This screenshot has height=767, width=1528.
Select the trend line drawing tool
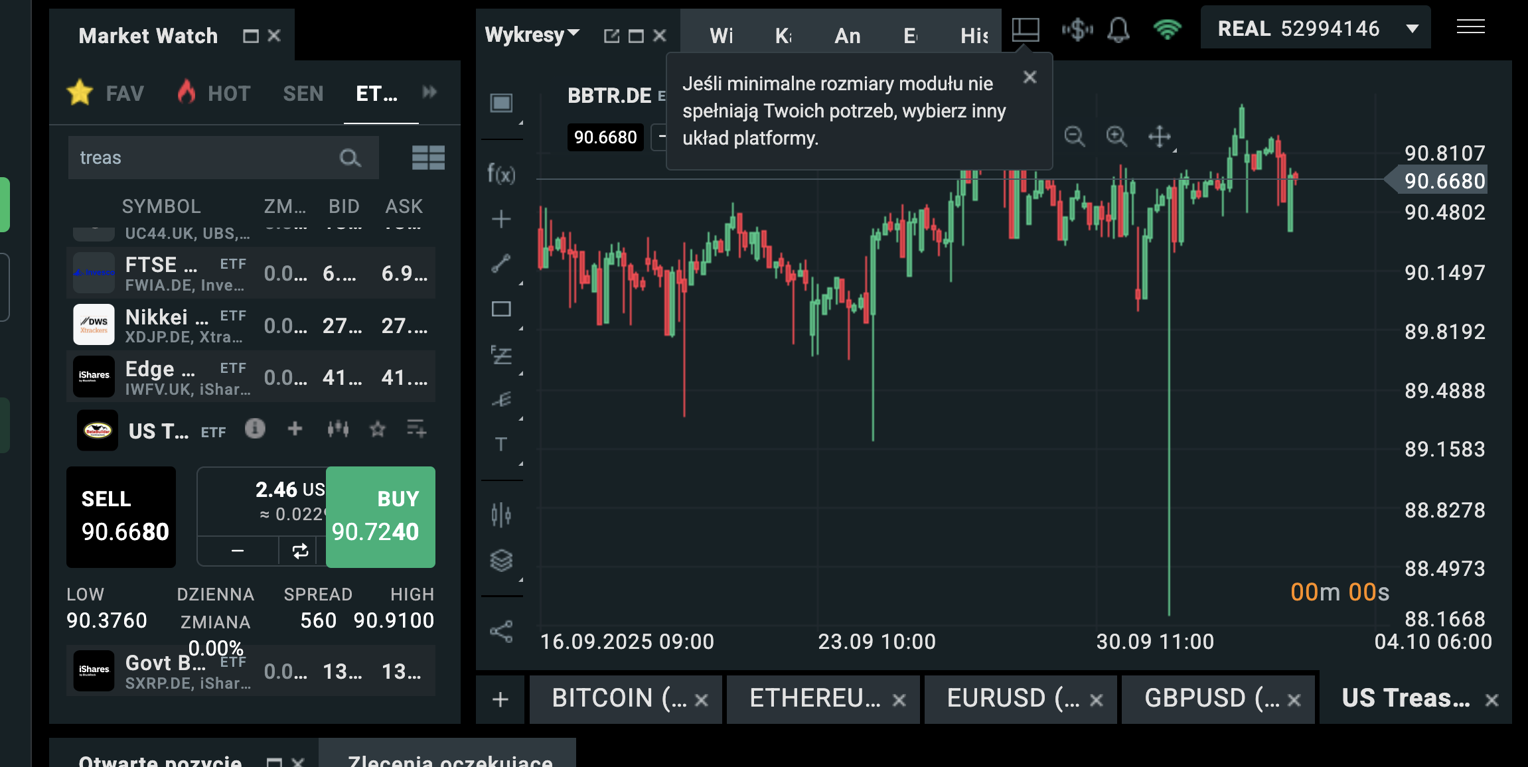(501, 264)
